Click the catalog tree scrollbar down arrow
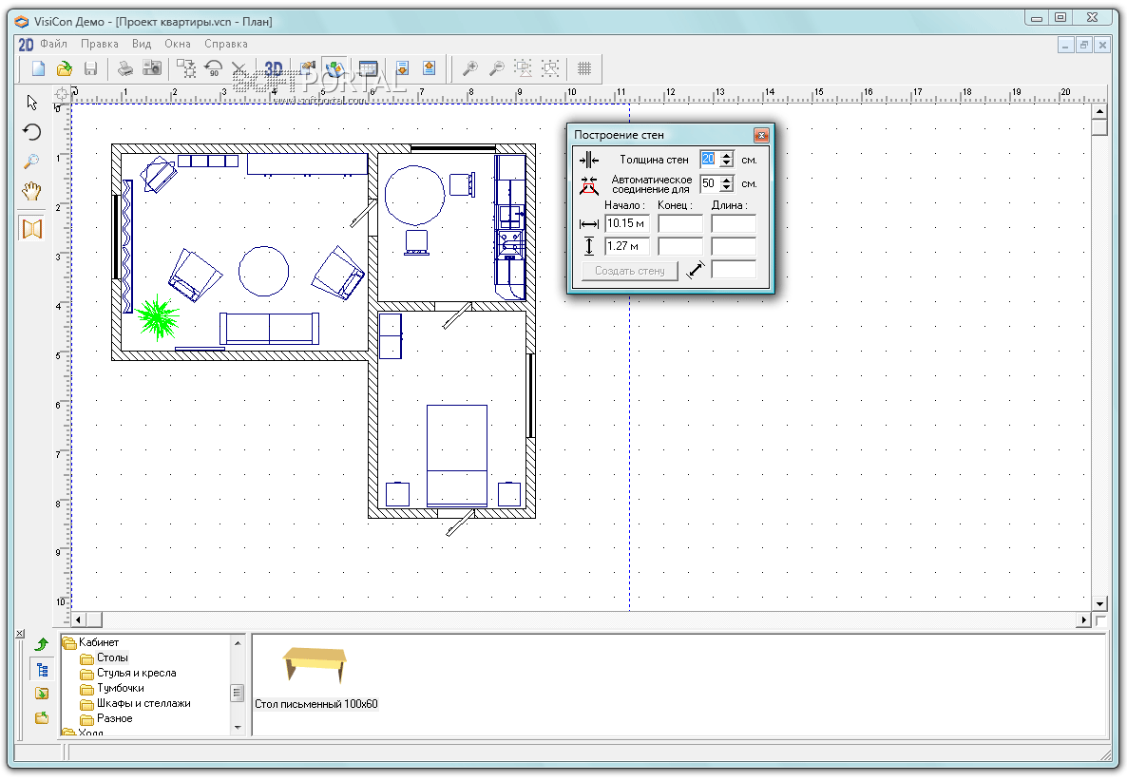 pos(238,728)
